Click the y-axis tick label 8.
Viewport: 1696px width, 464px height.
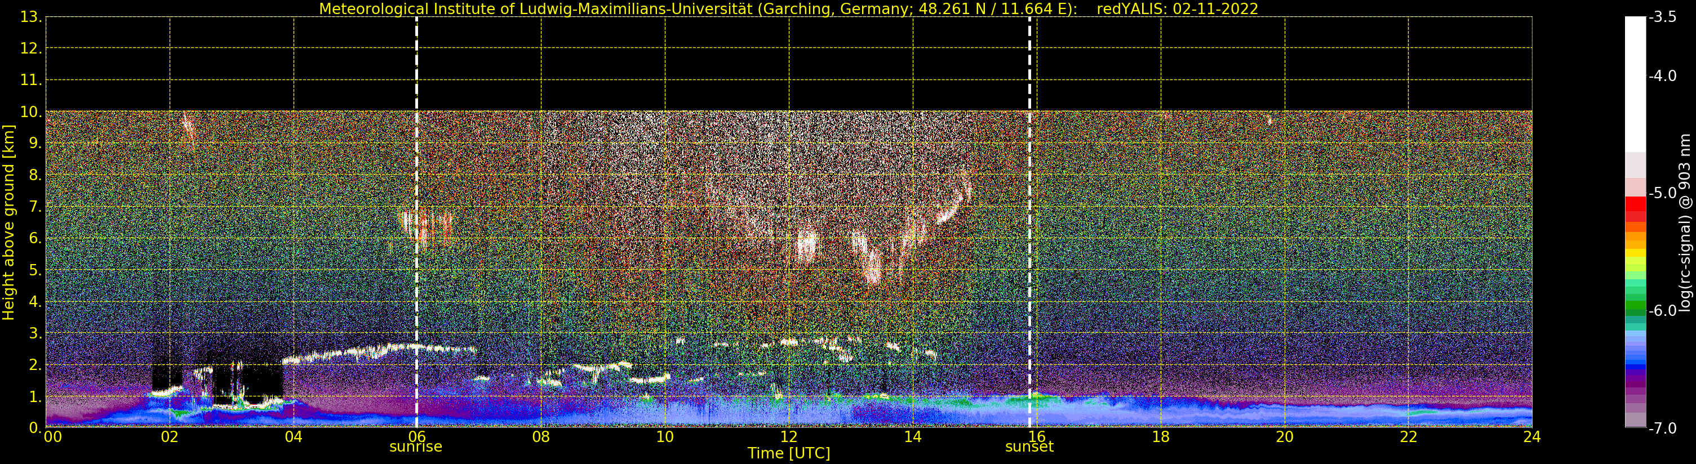(x=35, y=175)
